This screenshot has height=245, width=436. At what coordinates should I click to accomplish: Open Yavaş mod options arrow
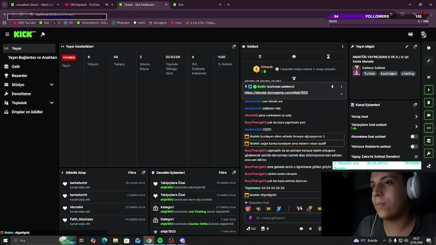[x=416, y=117]
